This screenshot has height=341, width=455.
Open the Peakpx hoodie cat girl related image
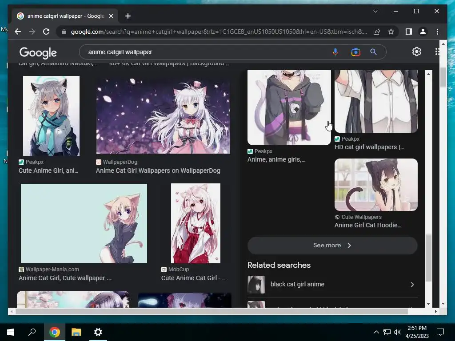click(x=289, y=107)
